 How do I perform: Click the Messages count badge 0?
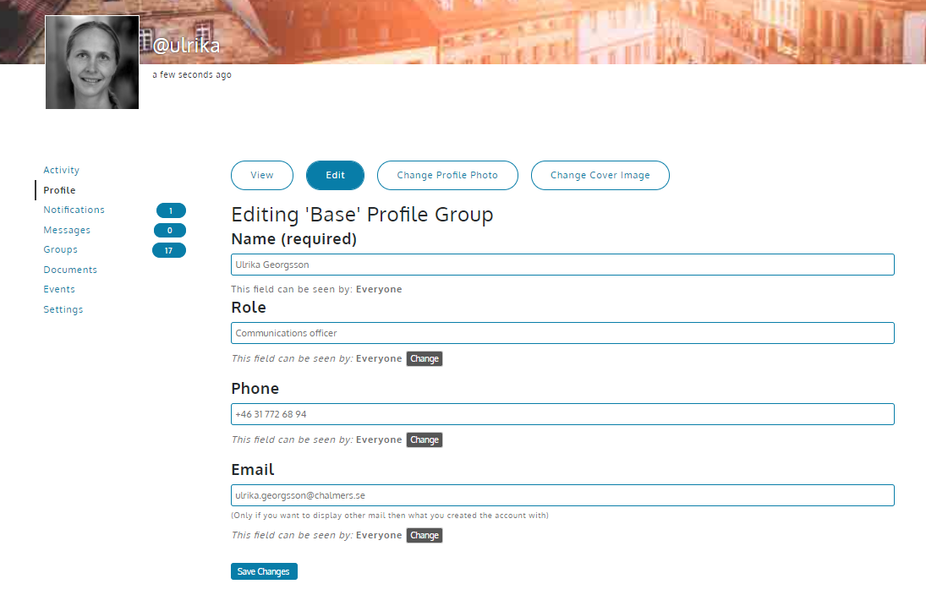(169, 230)
